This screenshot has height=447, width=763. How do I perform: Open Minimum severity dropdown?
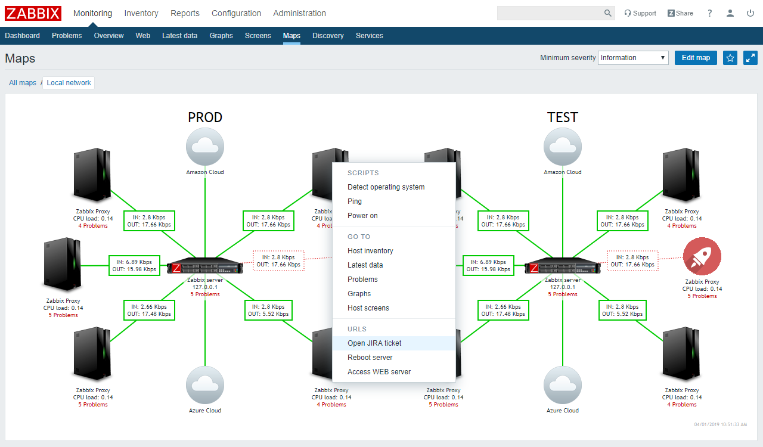[633, 58]
